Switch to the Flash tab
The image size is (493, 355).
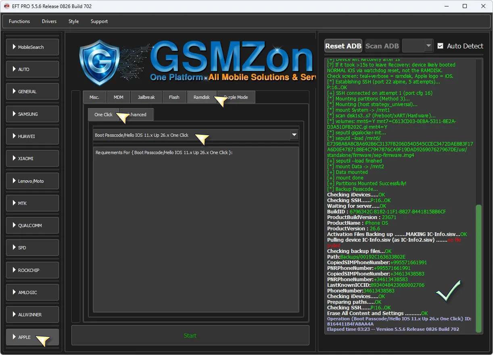(x=174, y=97)
